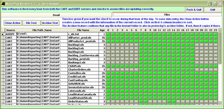This screenshot has width=224, height=109.
Task: Click the scroll down arrow of the grid
Action: 220,103
